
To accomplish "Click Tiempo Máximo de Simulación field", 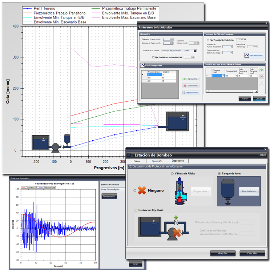I will point(227,53).
